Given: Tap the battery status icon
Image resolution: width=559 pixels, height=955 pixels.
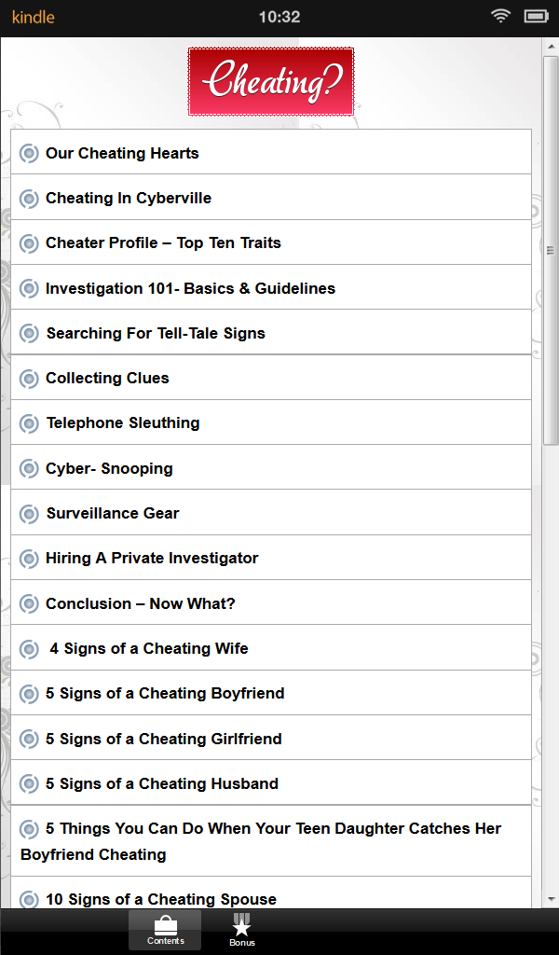Looking at the screenshot, I should point(536,16).
